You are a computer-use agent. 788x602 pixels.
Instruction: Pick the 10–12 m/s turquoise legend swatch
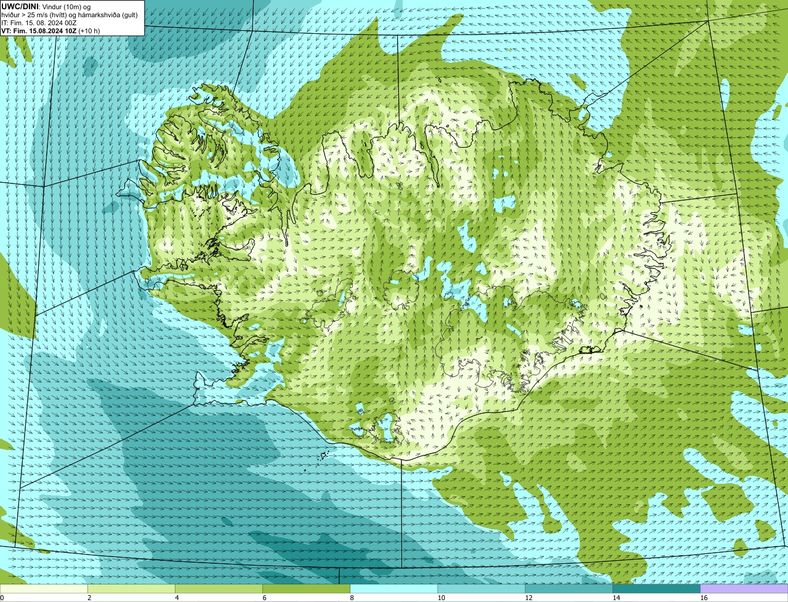[x=481, y=589]
